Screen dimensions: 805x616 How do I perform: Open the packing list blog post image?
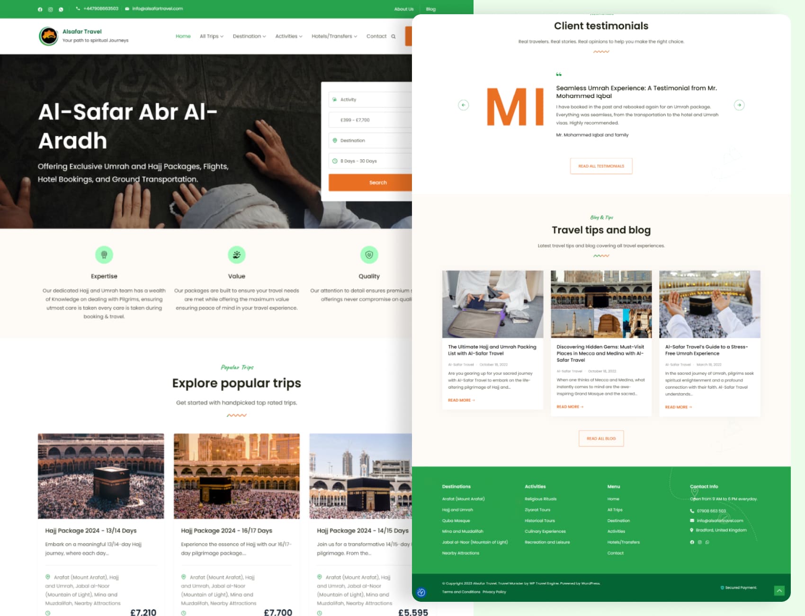[492, 304]
